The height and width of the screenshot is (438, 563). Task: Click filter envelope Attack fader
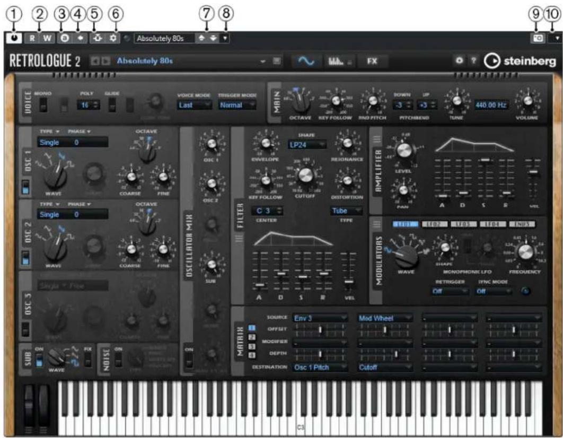pyautogui.click(x=259, y=285)
